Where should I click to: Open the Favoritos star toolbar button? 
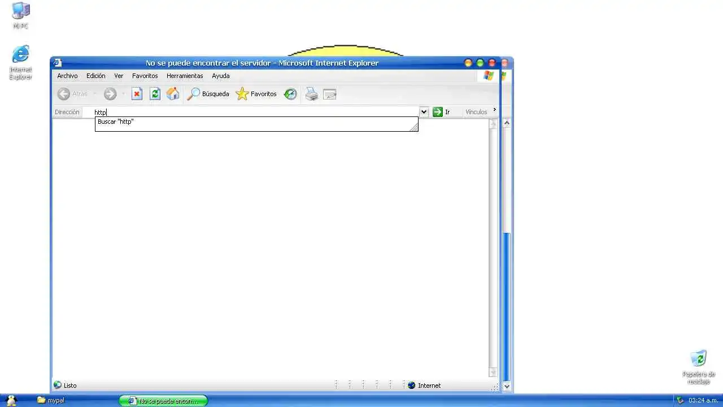pyautogui.click(x=256, y=94)
